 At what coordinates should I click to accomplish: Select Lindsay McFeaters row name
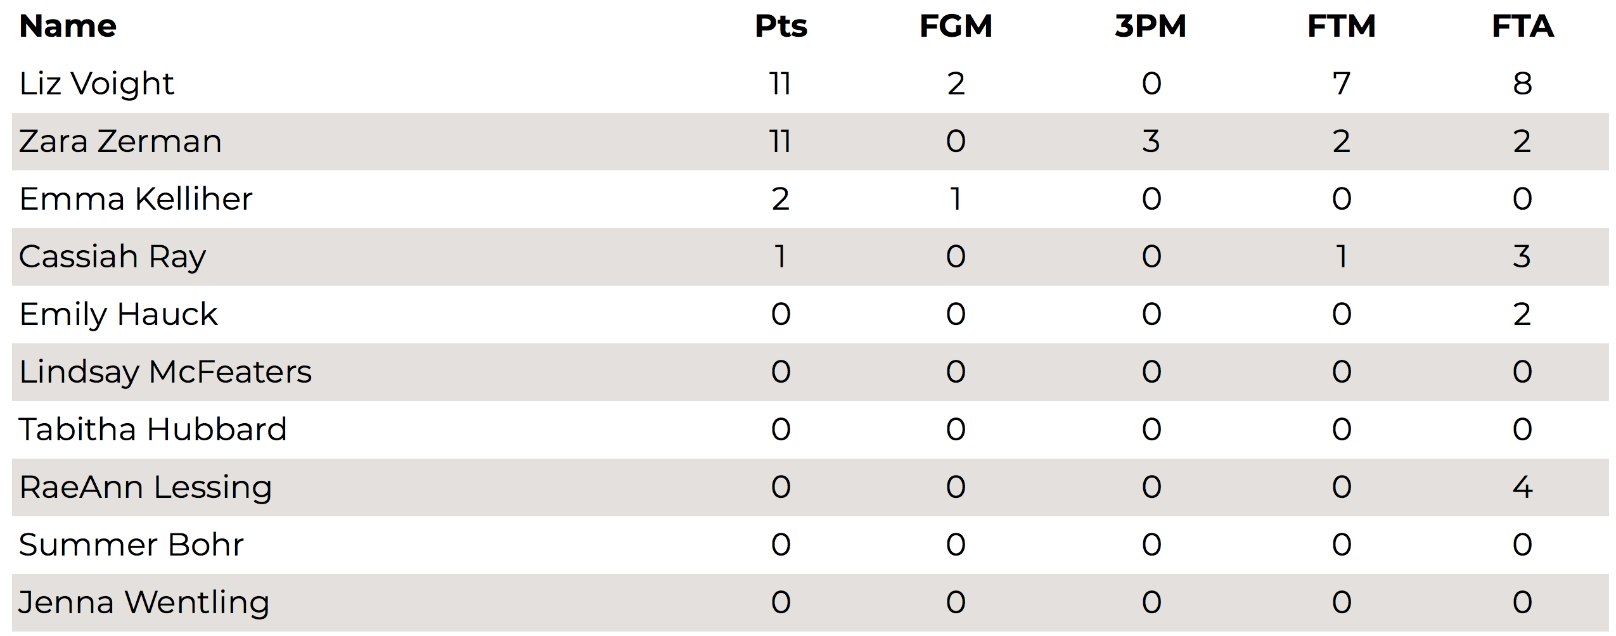click(x=165, y=372)
